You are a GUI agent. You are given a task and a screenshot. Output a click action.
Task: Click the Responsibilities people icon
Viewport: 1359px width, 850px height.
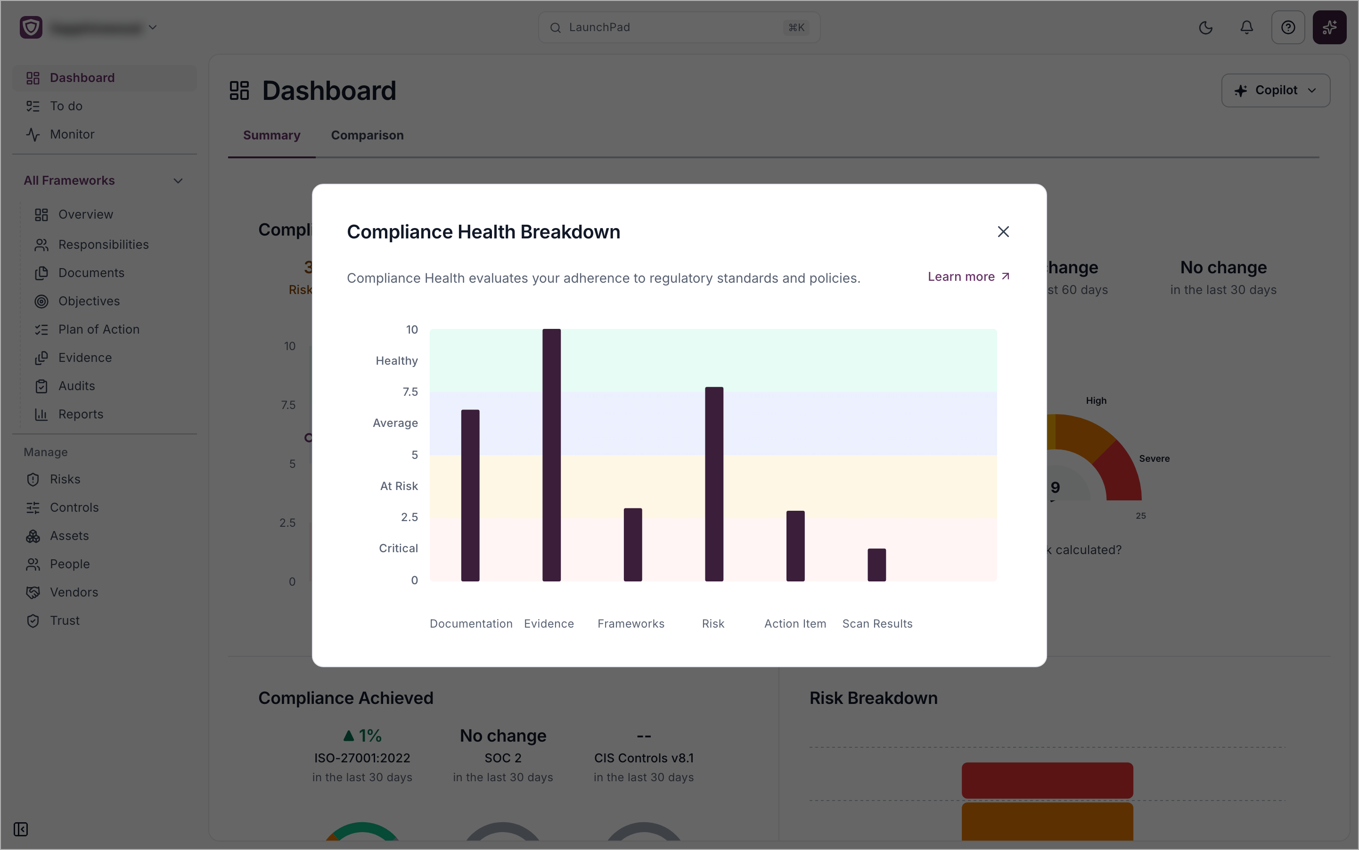(x=41, y=245)
